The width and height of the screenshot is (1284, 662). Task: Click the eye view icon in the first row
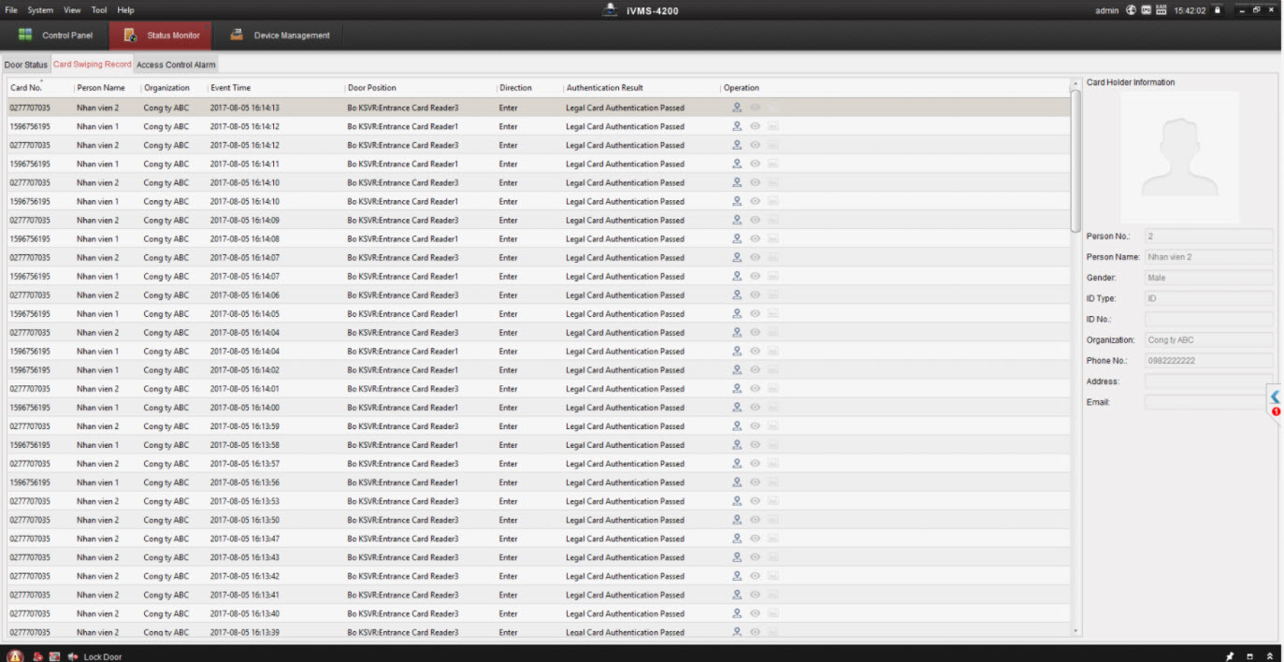pyautogui.click(x=755, y=108)
